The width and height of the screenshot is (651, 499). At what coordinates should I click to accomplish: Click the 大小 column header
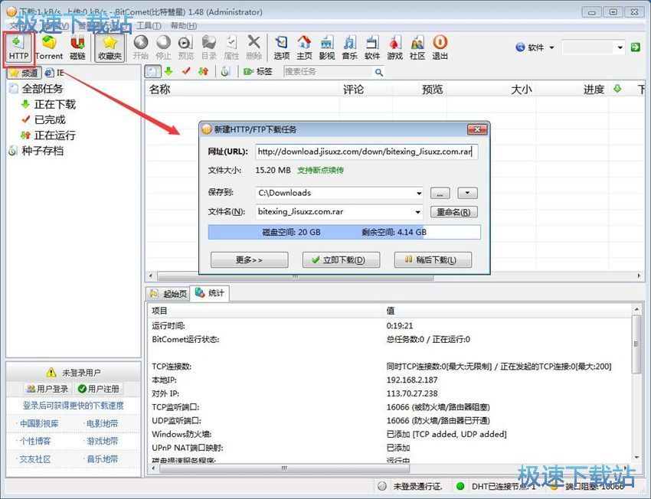pos(491,90)
